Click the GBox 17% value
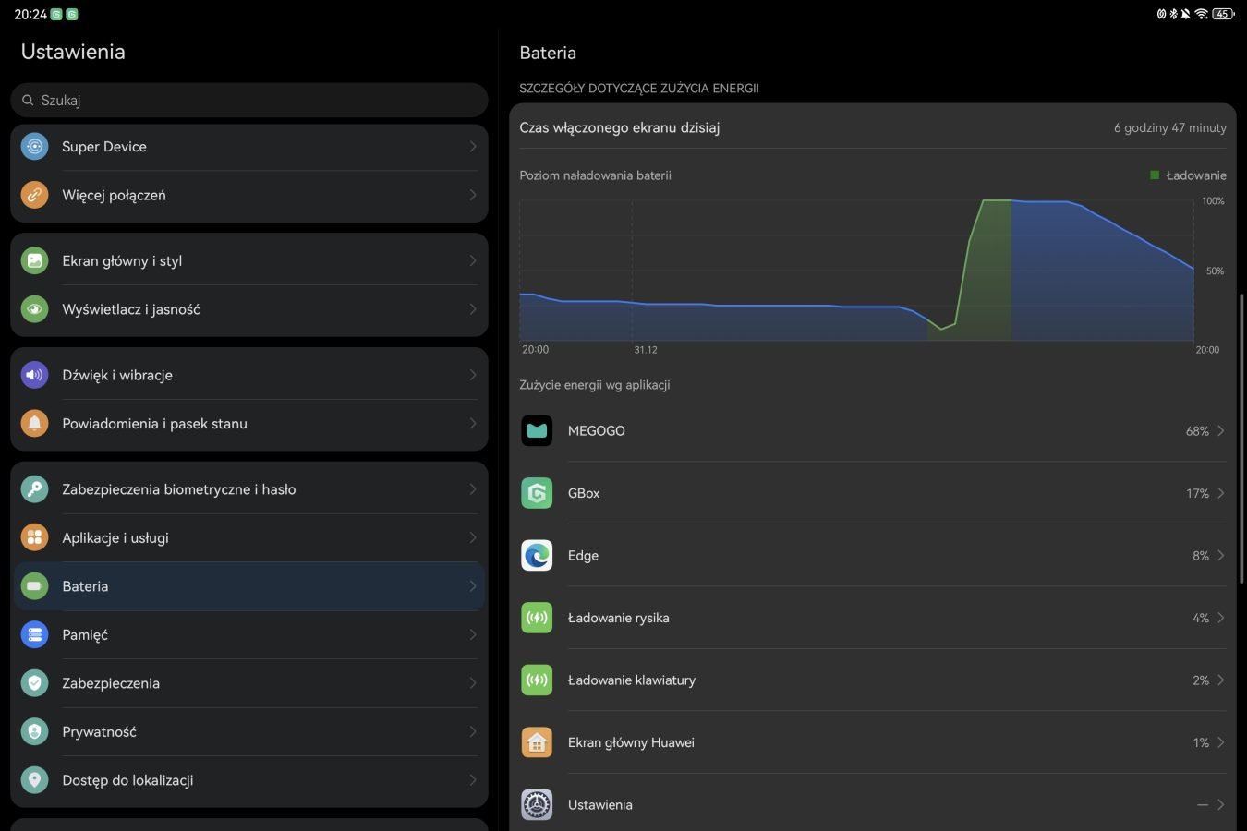Viewport: 1247px width, 831px height. [1197, 493]
